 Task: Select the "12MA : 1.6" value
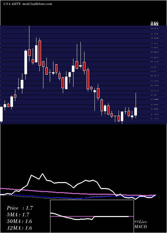19,228
